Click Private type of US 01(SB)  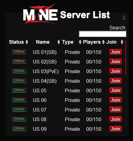point(73,52)
